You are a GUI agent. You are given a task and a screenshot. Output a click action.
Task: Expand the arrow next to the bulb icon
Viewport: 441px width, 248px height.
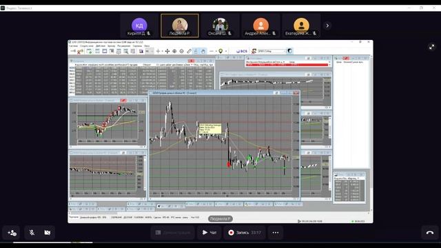(x=225, y=51)
